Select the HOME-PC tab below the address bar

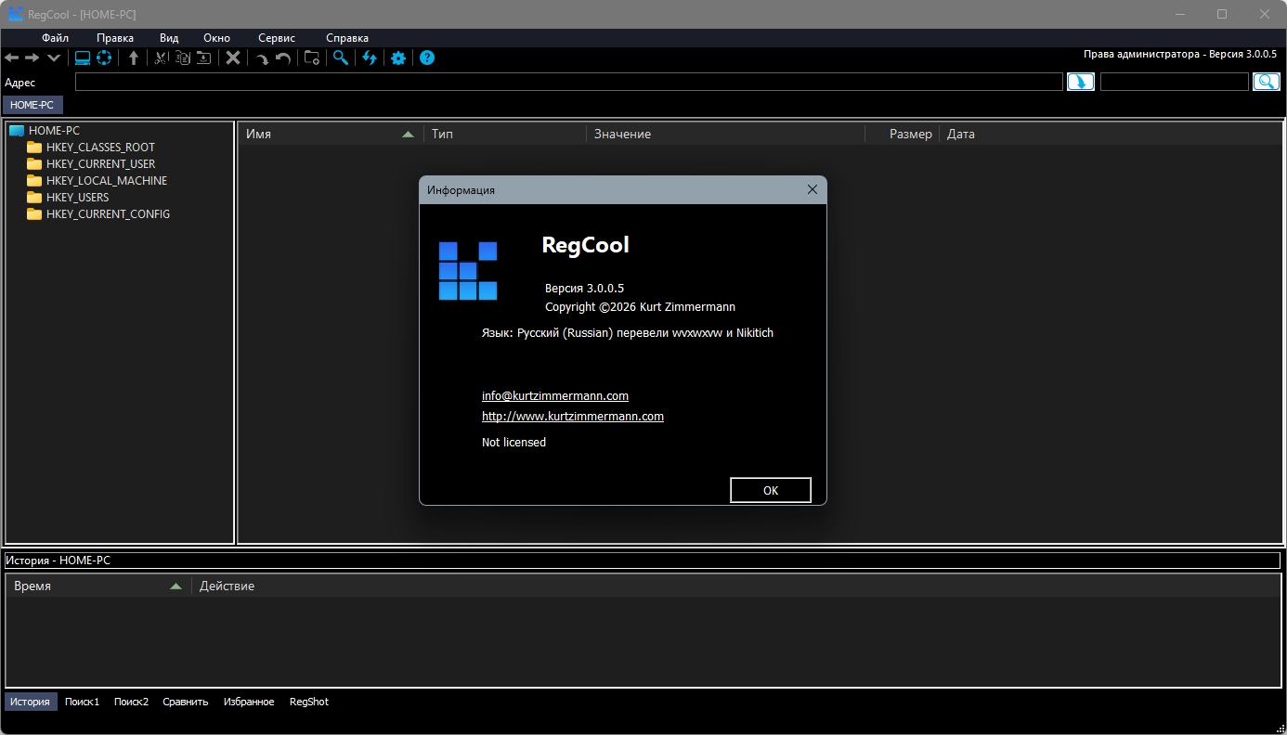(x=32, y=105)
